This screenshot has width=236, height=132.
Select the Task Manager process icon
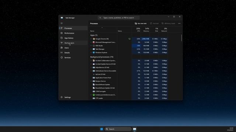(94, 49)
